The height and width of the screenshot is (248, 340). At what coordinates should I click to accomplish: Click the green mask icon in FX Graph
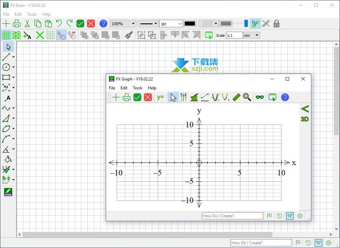coord(260,97)
